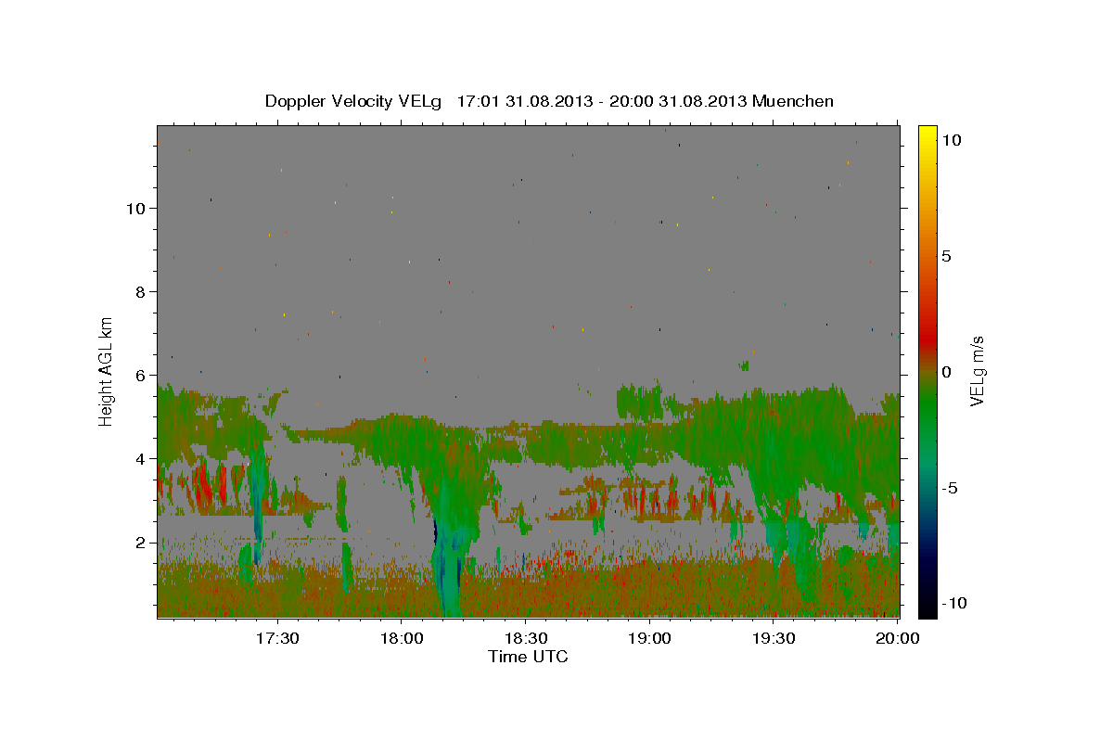Click the colorbar value 5 label
1113x742 pixels.
tap(947, 256)
